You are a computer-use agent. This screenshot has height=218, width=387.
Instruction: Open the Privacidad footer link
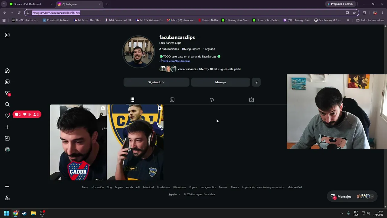coord(148,187)
